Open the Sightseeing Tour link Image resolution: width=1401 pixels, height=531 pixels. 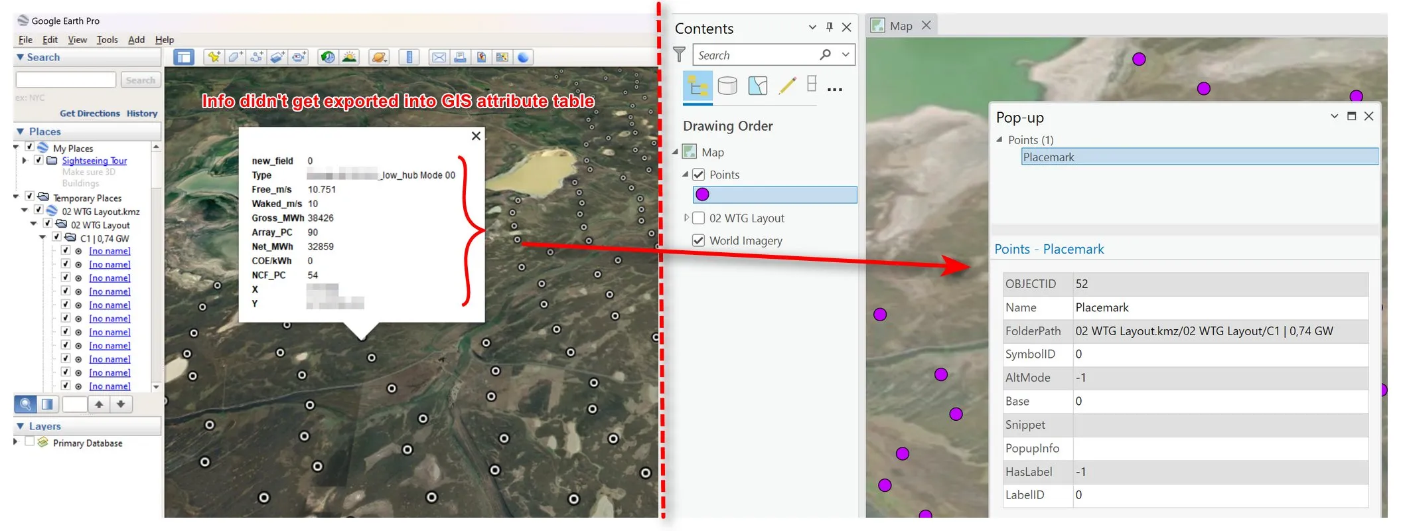(x=94, y=161)
